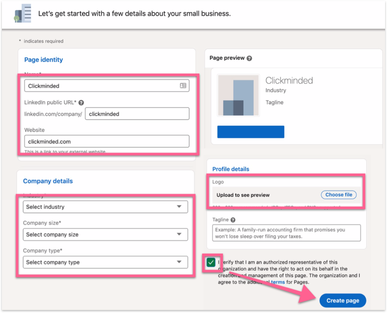The image size is (387, 313).
Task: Click the Logo label in Profile details
Action: point(218,182)
